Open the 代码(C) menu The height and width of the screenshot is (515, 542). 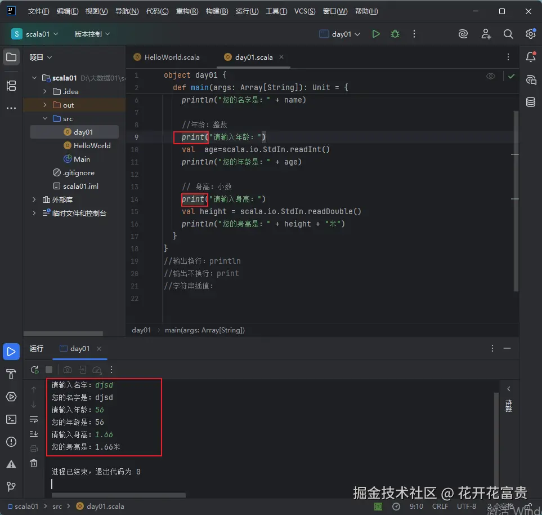tap(157, 11)
